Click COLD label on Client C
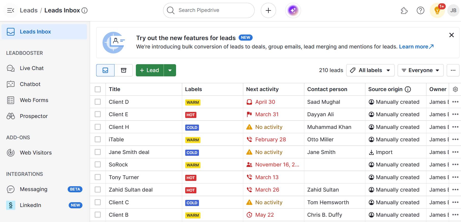The width and height of the screenshot is (461, 222). pos(192,203)
